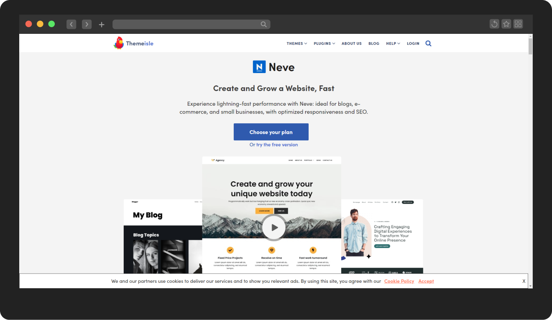This screenshot has height=320, width=552.
Task: Open a new browser tab
Action: pos(102,24)
